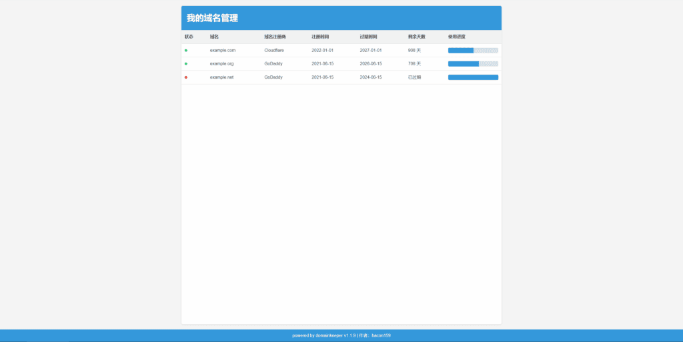Click the 剩余天数 column header

pyautogui.click(x=417, y=37)
